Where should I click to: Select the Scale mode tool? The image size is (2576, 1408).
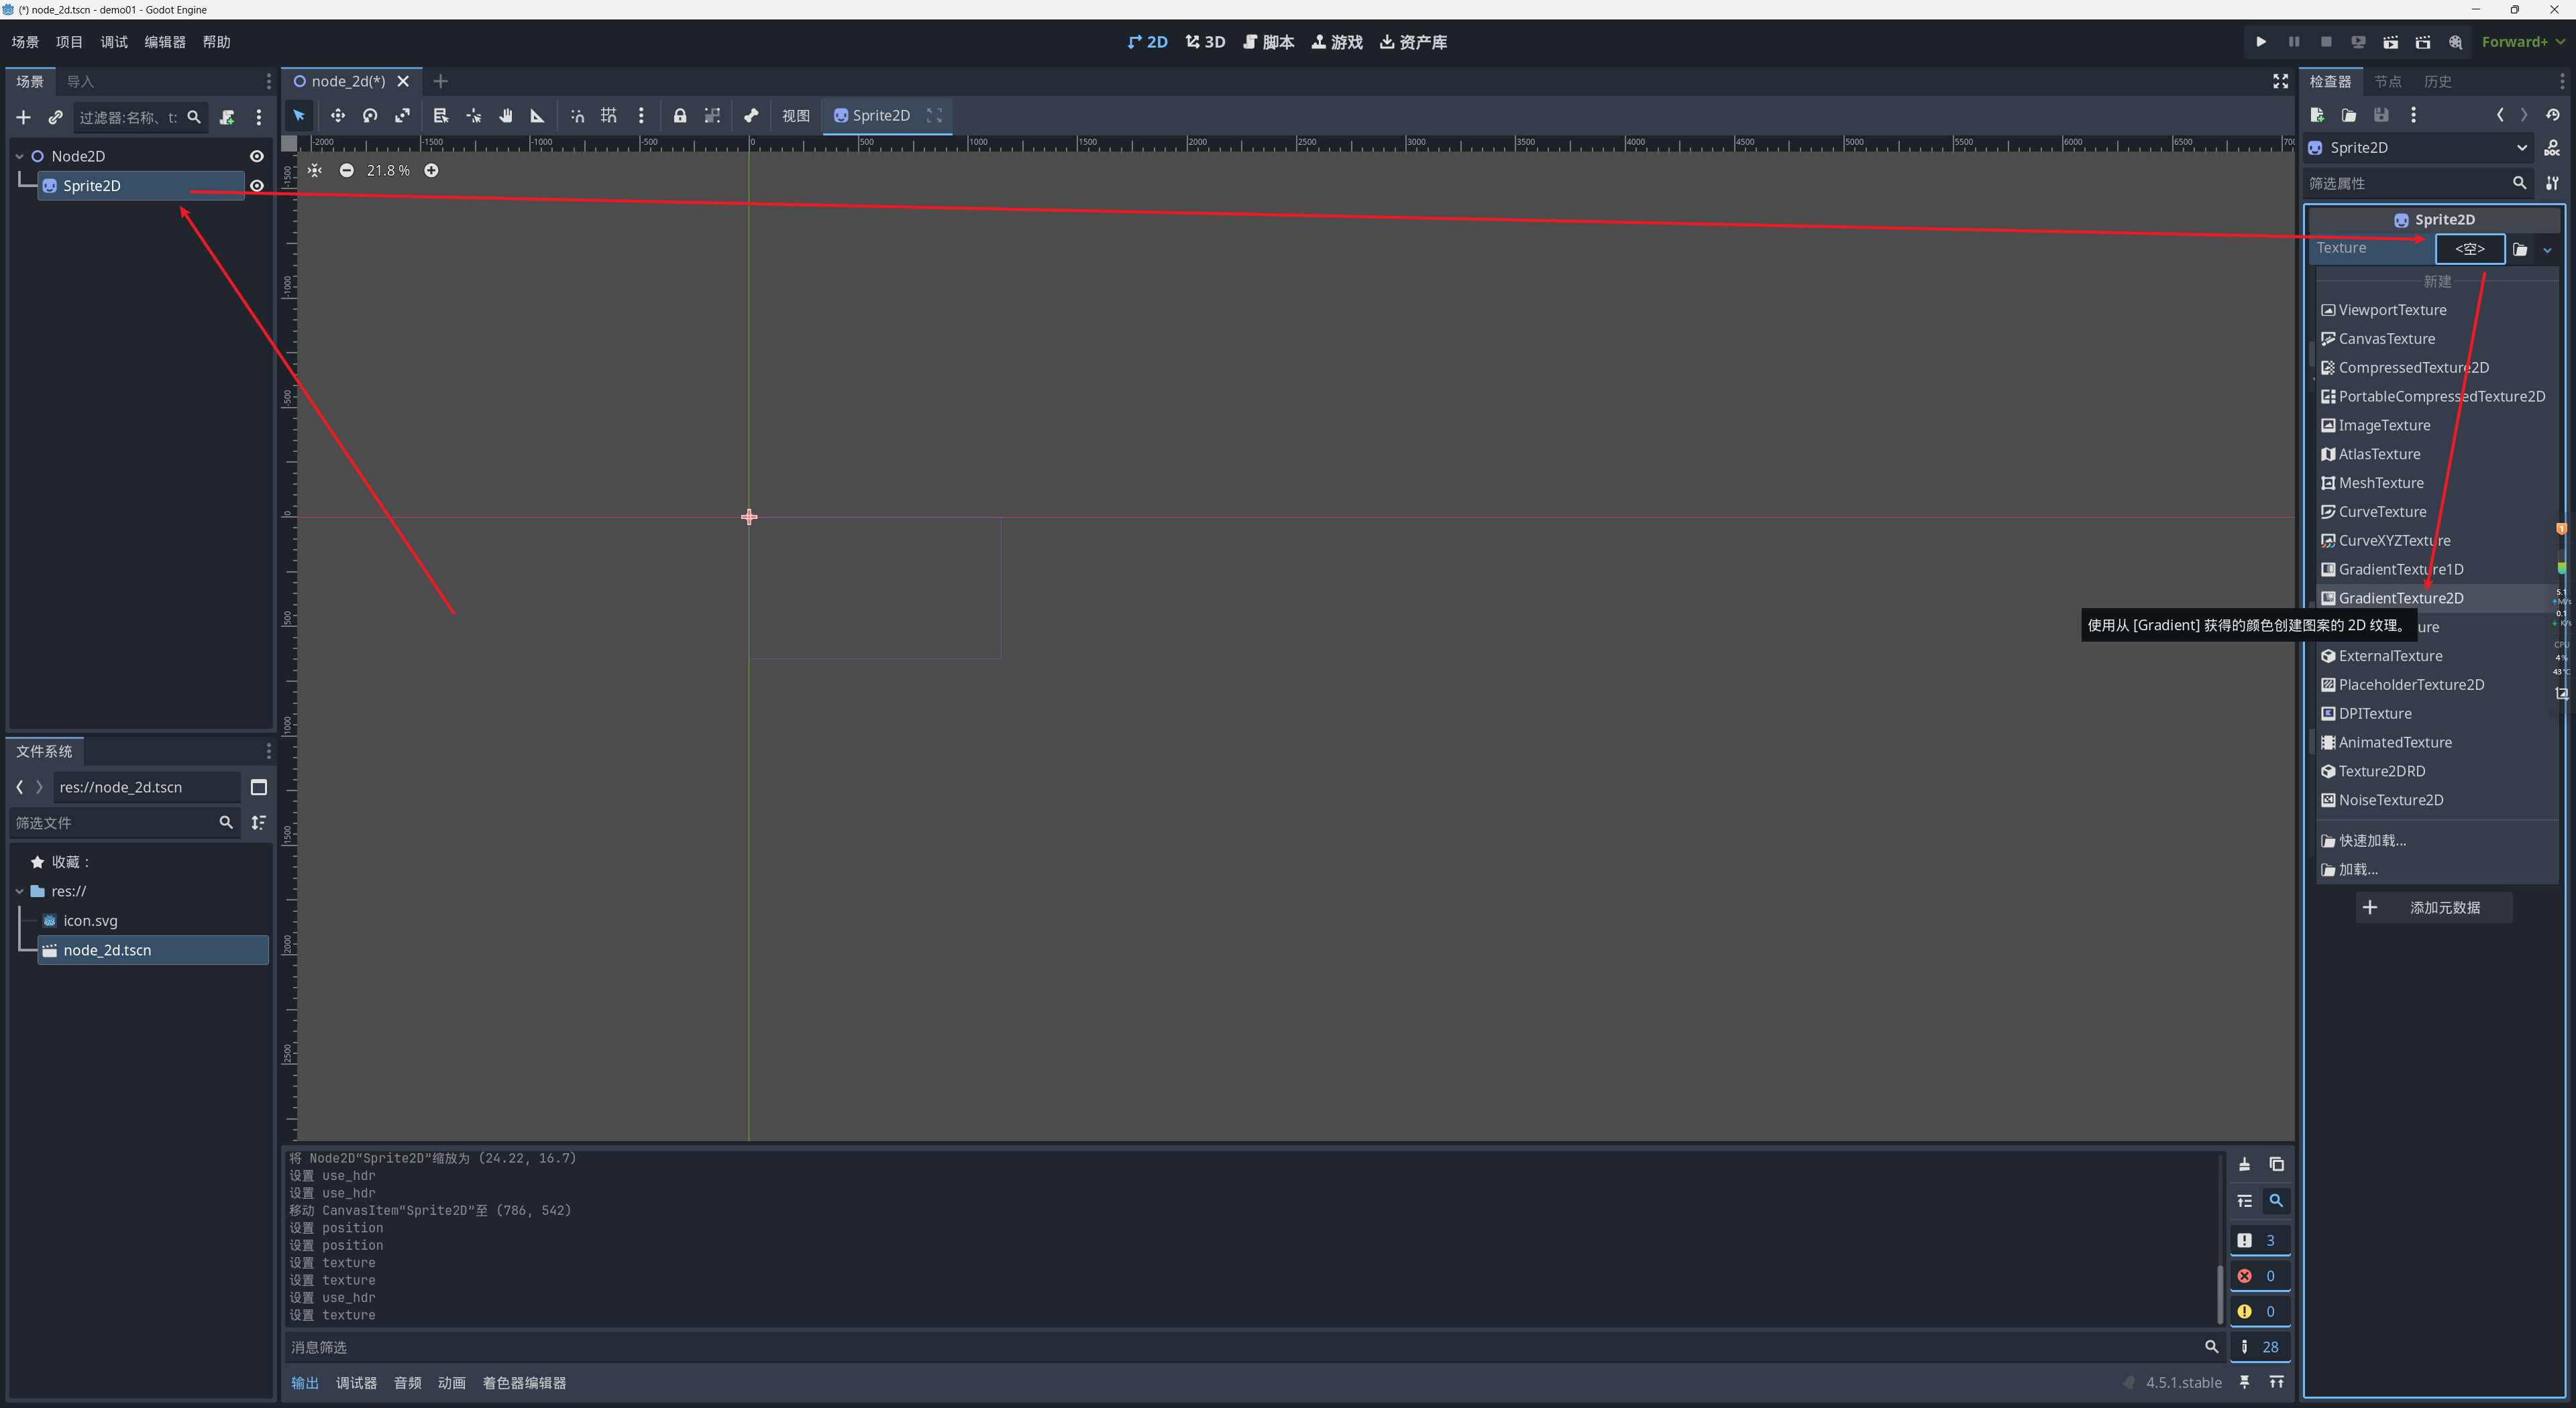pos(402,116)
